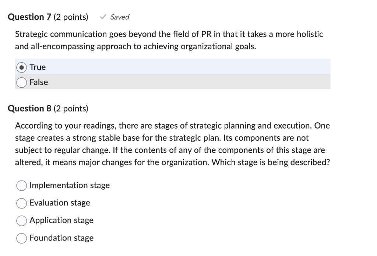Click the Question 8 description text
This screenshot has width=377, height=256.
(172, 143)
